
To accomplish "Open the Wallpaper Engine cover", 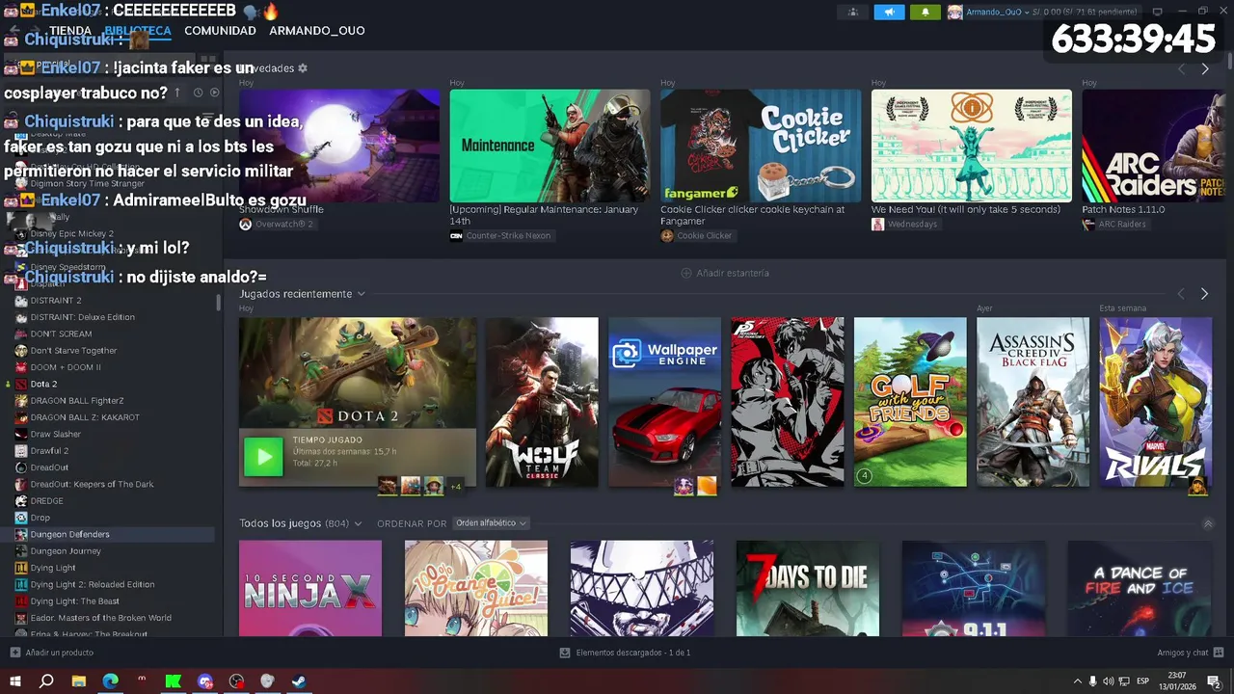I will click(x=664, y=402).
